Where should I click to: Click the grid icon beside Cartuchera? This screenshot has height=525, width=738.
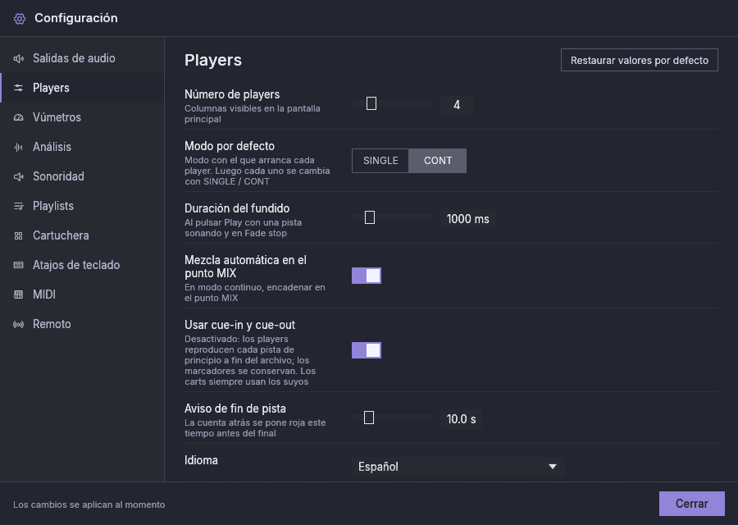tap(18, 236)
